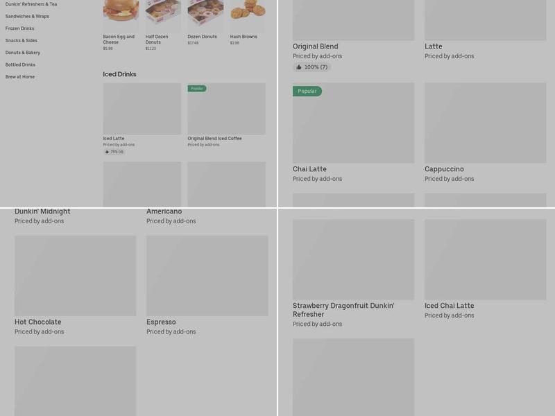Click the Popular badge on Chai Latte
555x416 pixels.
coord(307,92)
